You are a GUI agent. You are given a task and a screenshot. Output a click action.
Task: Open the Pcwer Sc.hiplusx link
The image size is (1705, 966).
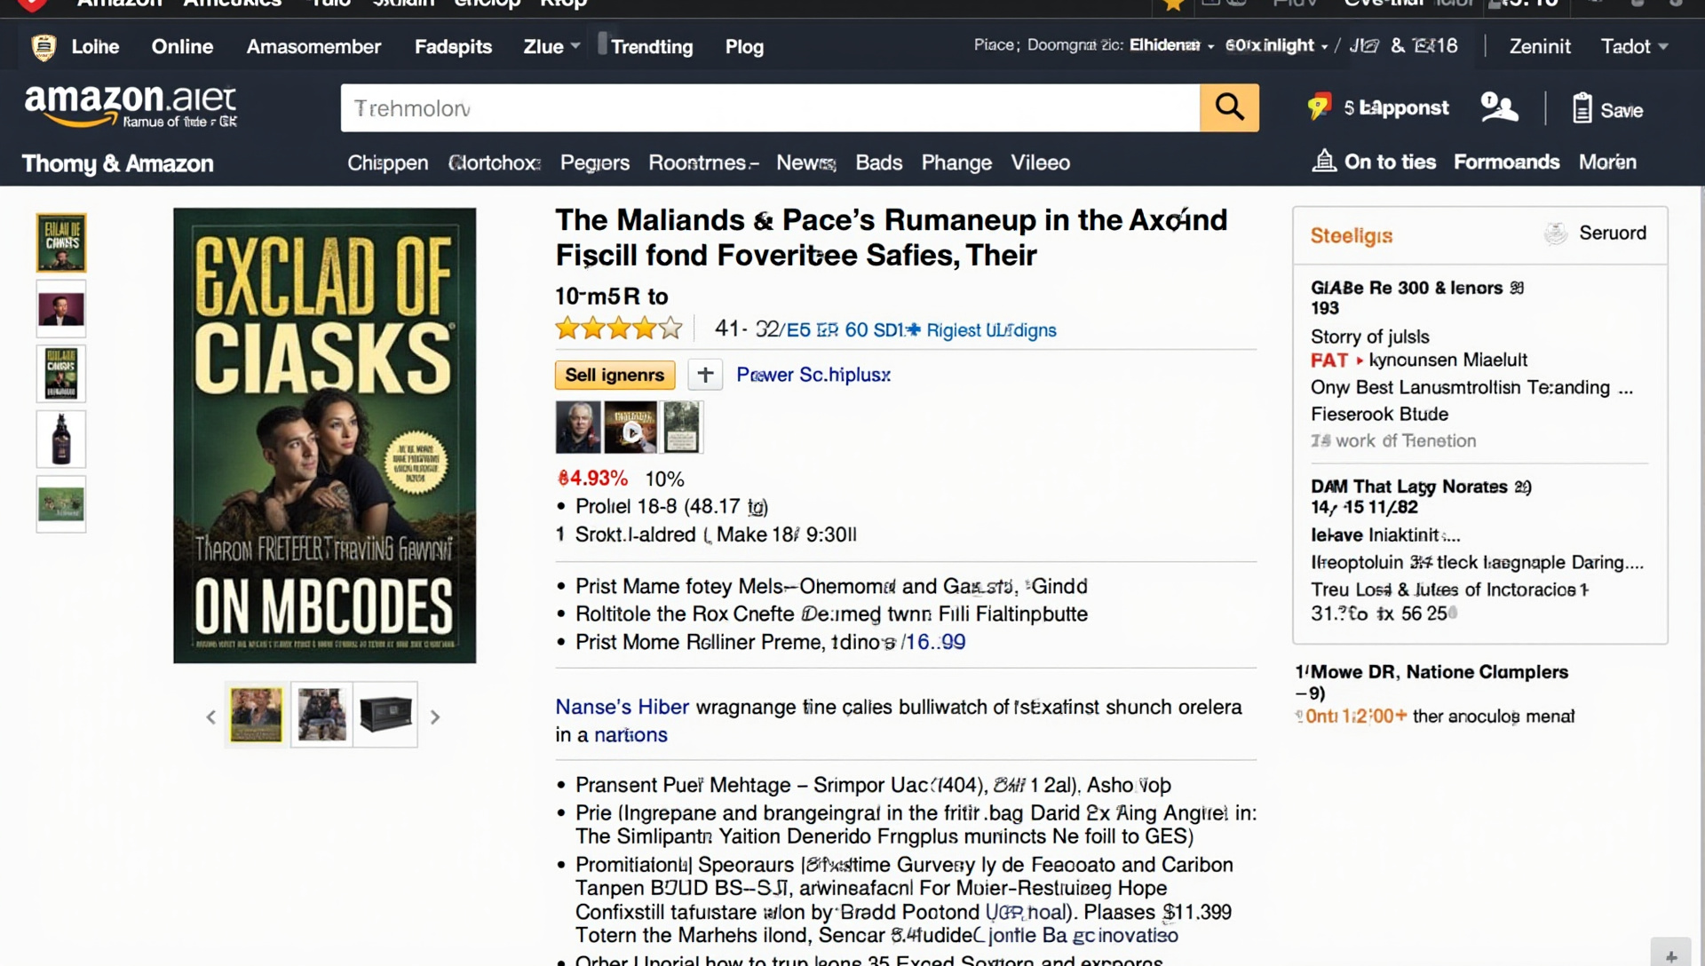pyautogui.click(x=813, y=375)
